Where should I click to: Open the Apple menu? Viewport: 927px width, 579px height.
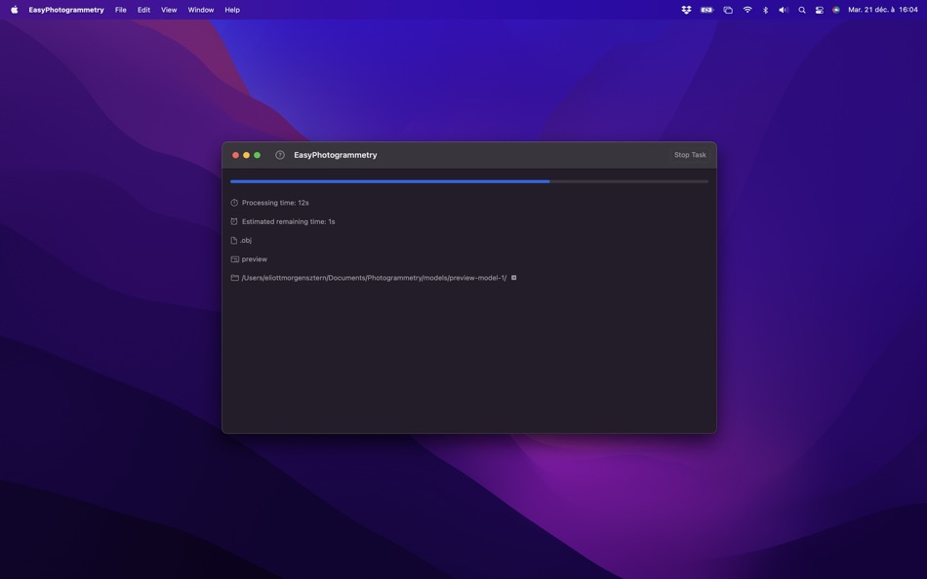click(x=15, y=10)
